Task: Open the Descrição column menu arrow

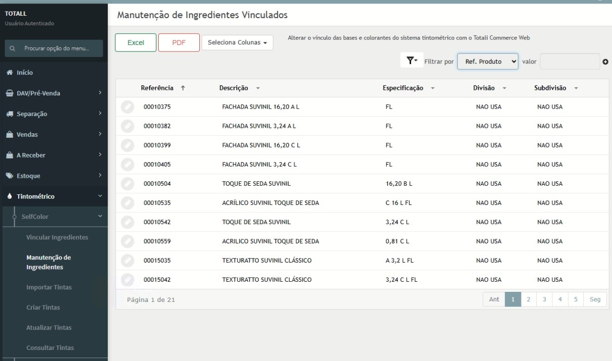Action: click(x=257, y=88)
